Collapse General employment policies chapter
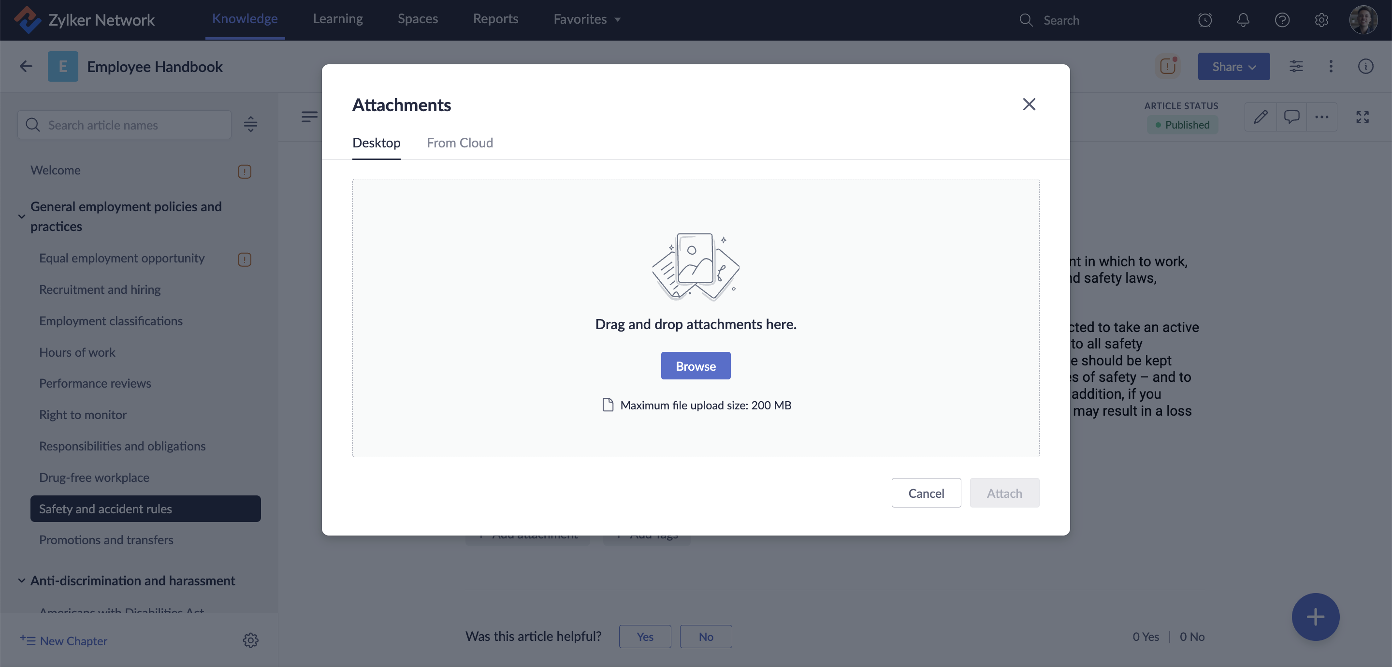The image size is (1392, 667). [22, 216]
